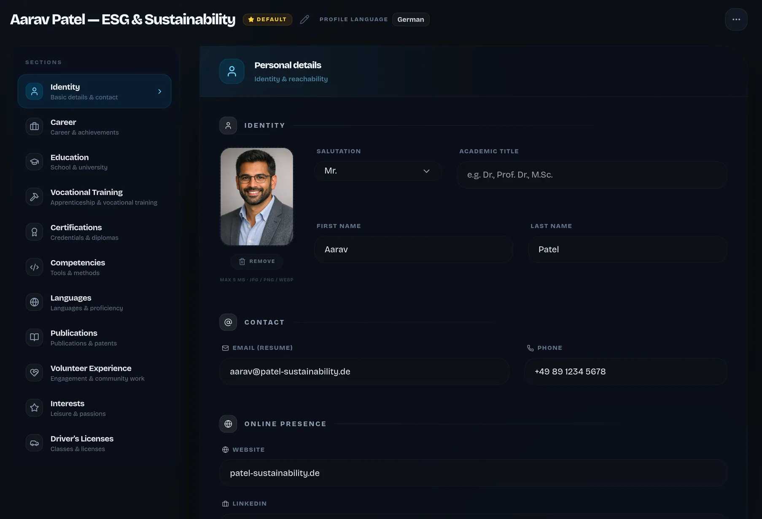Click the Languages globe icon in sidebar
This screenshot has width=762, height=519.
click(34, 302)
